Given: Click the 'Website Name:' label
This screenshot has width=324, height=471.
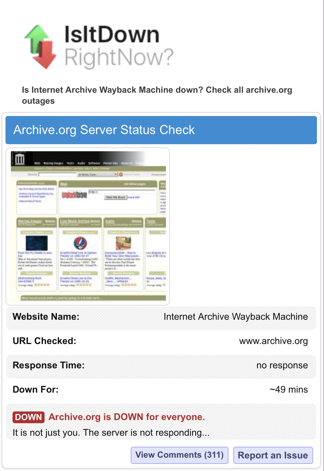Looking at the screenshot, I should tap(46, 317).
